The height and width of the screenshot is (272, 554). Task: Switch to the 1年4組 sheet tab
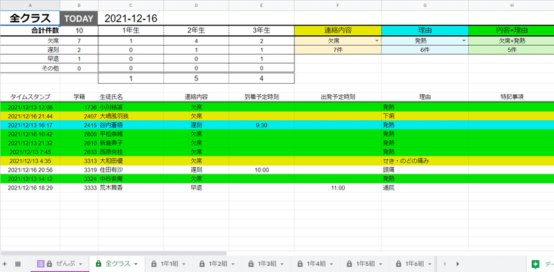click(x=316, y=264)
